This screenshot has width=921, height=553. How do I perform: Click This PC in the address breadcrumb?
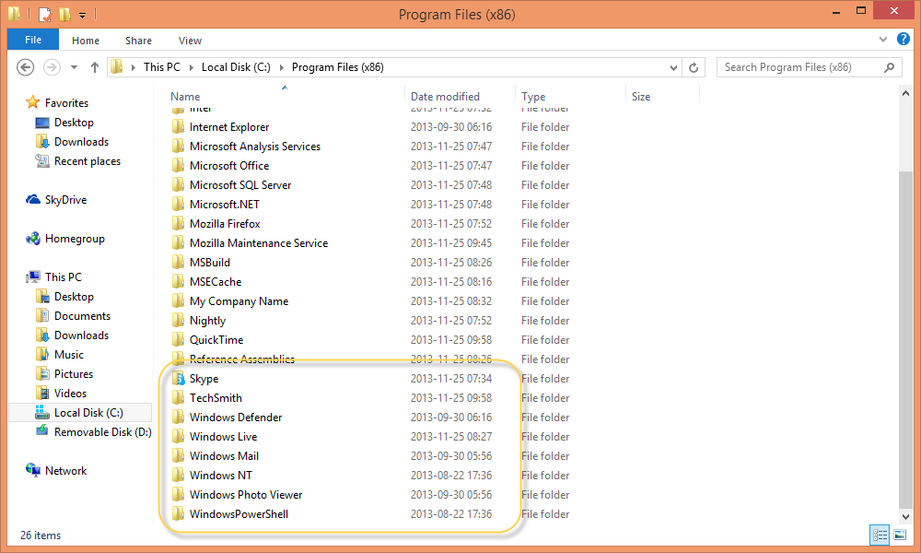pyautogui.click(x=162, y=67)
